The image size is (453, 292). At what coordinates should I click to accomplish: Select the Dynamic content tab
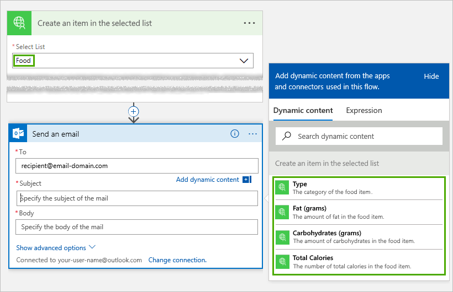[303, 110]
